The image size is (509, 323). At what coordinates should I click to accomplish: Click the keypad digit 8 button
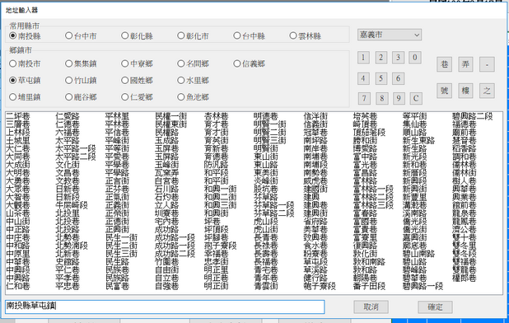tap(382, 98)
